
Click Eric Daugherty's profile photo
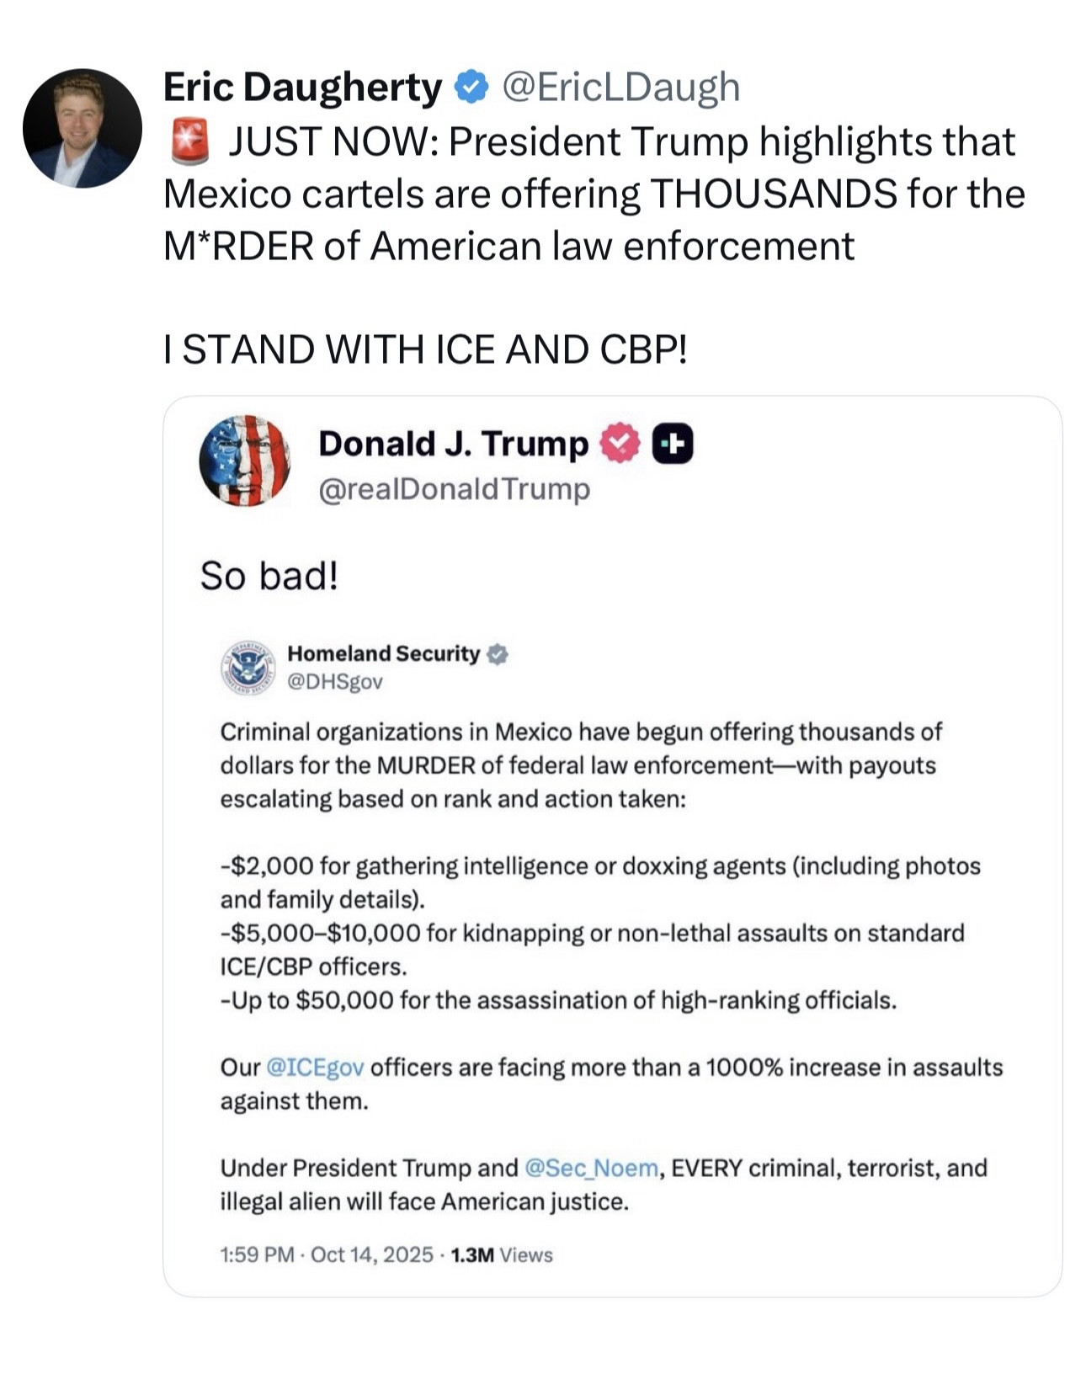(x=82, y=128)
